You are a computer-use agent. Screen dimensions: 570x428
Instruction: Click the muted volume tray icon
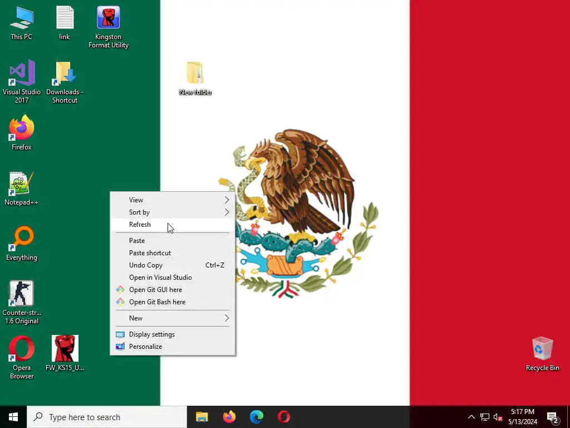(498, 417)
